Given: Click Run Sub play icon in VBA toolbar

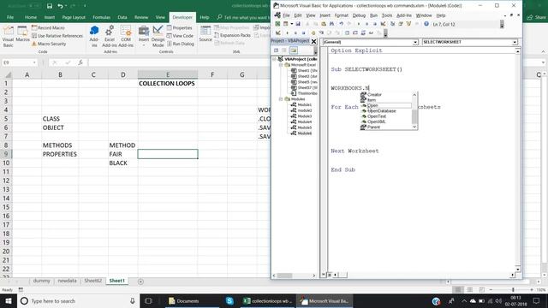Looking at the screenshot, I should pyautogui.click(x=359, y=24).
